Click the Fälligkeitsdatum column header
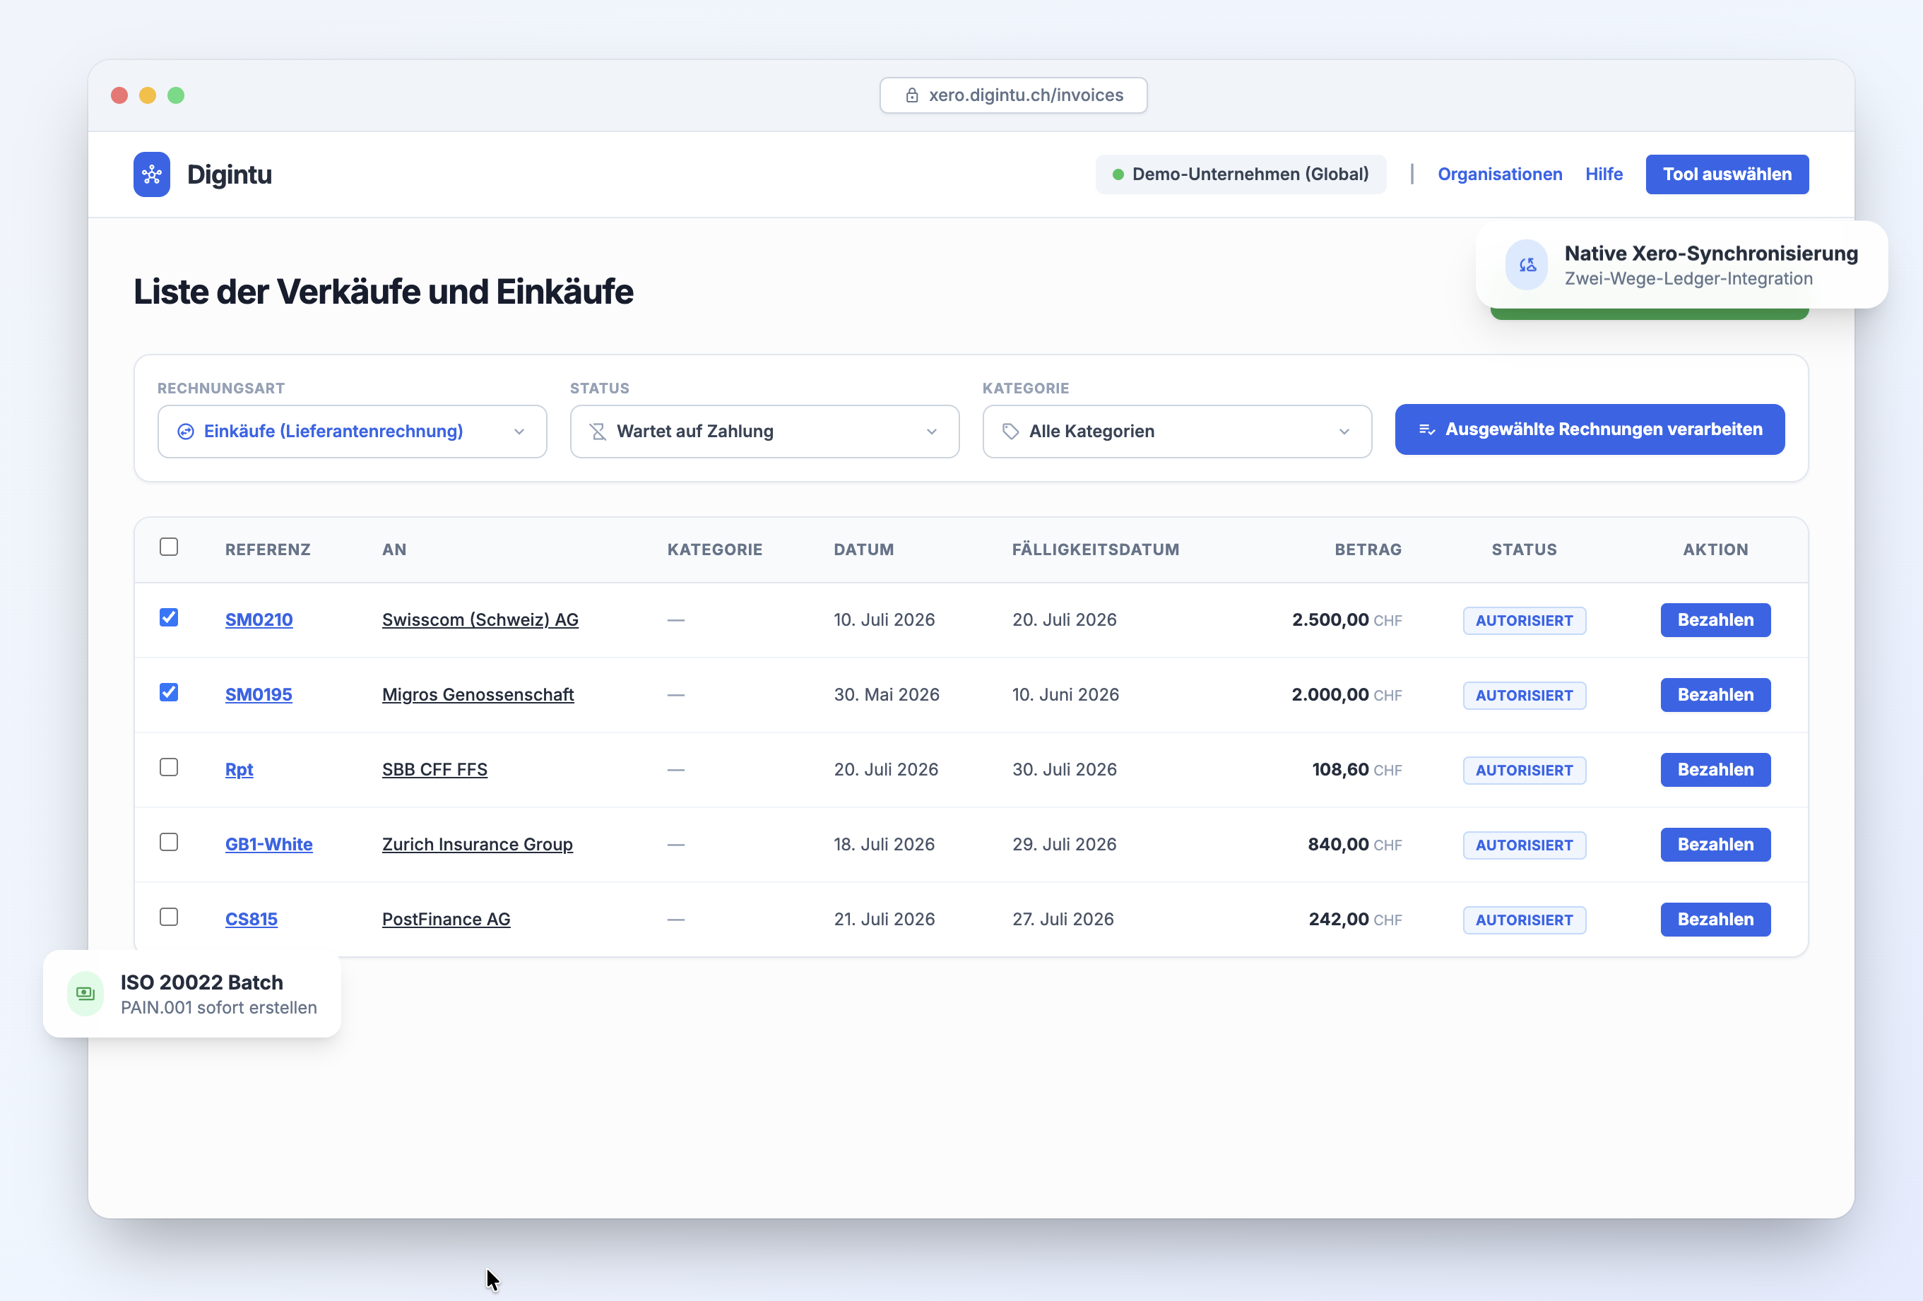 1096,550
